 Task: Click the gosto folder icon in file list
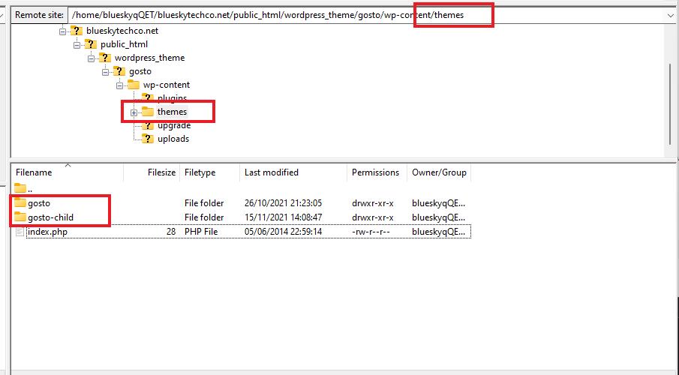pyautogui.click(x=20, y=202)
